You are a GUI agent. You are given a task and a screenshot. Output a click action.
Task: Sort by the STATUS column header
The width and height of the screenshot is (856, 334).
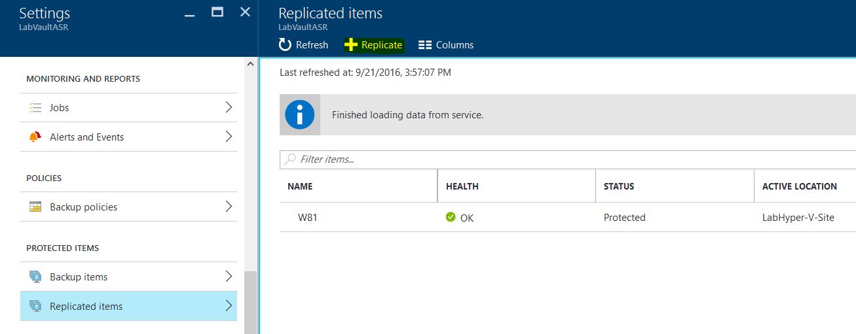click(x=619, y=186)
